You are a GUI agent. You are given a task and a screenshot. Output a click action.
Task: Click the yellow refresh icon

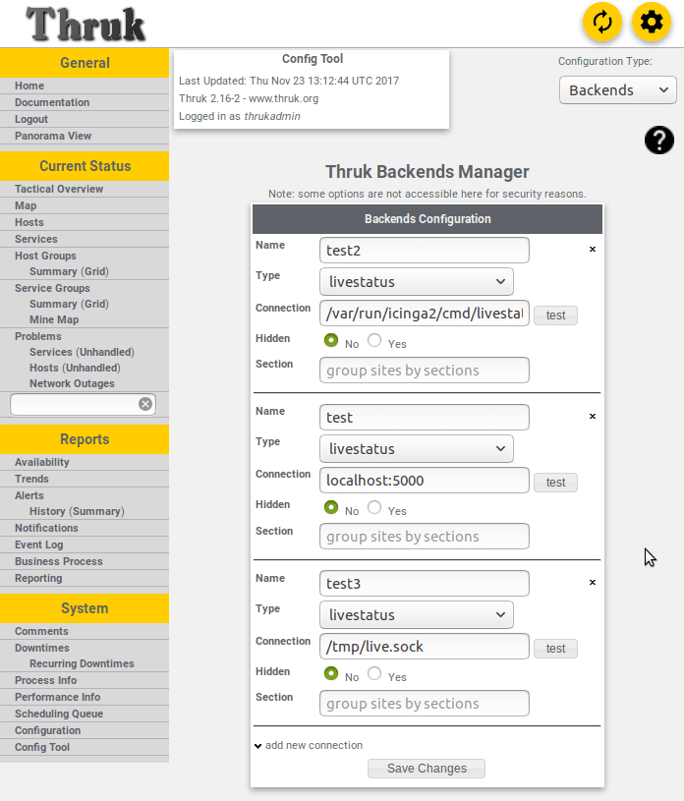tap(602, 22)
